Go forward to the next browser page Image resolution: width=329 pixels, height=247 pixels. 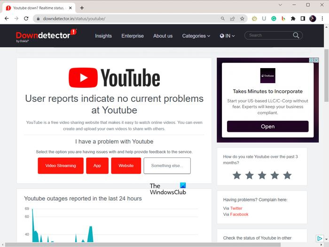[x=16, y=19]
